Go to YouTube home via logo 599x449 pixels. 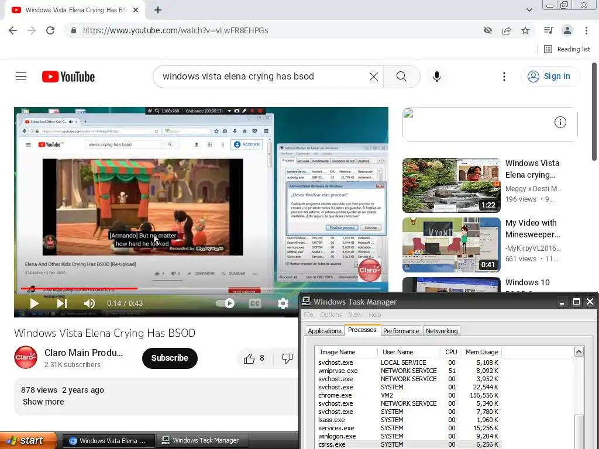coord(68,77)
